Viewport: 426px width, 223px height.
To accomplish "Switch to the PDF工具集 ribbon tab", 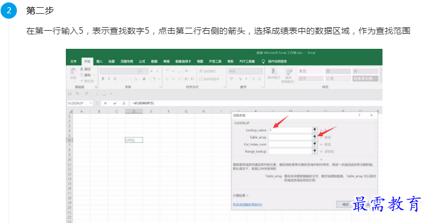I will tap(247, 61).
